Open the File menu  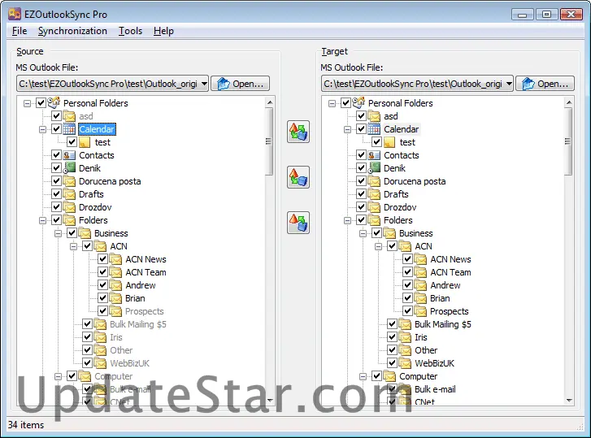(20, 31)
